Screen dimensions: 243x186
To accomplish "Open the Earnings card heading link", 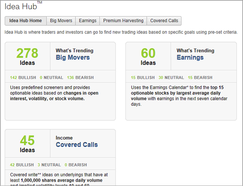I will pos(190,58).
